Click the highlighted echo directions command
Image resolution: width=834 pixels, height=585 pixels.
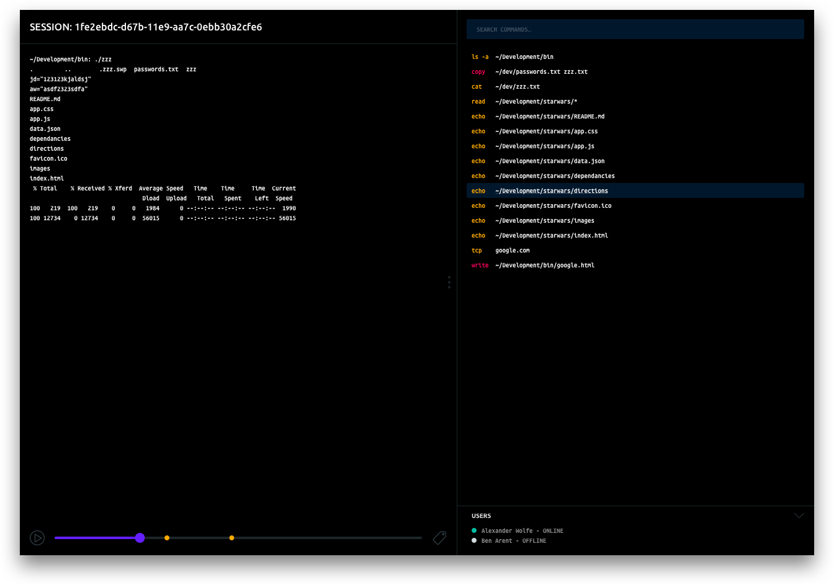click(x=635, y=191)
